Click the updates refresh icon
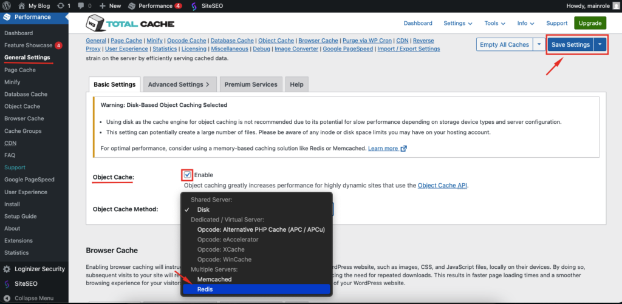 tap(61, 6)
